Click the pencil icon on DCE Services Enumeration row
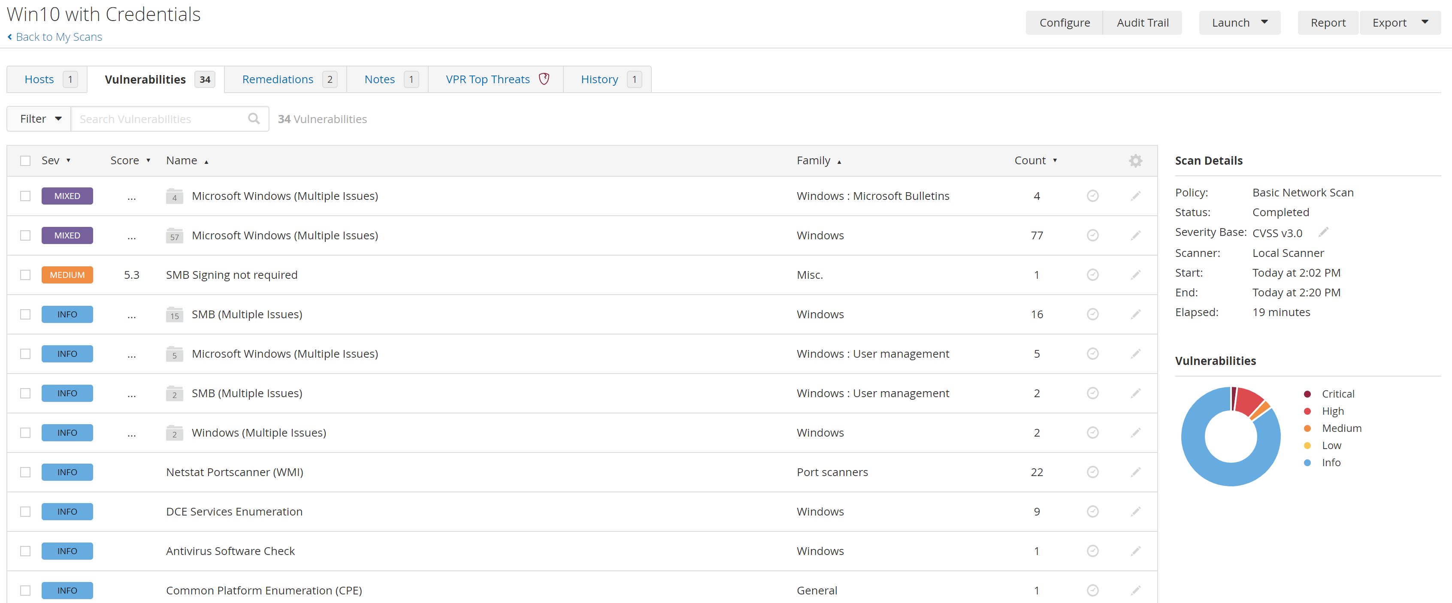This screenshot has width=1452, height=603. pos(1135,512)
